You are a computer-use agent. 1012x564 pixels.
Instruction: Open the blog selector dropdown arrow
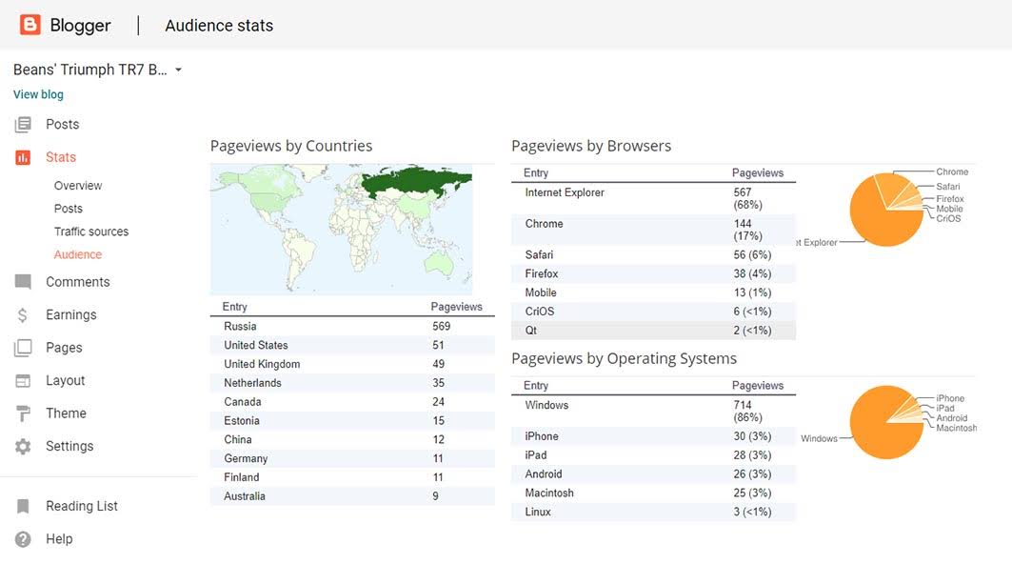[178, 70]
